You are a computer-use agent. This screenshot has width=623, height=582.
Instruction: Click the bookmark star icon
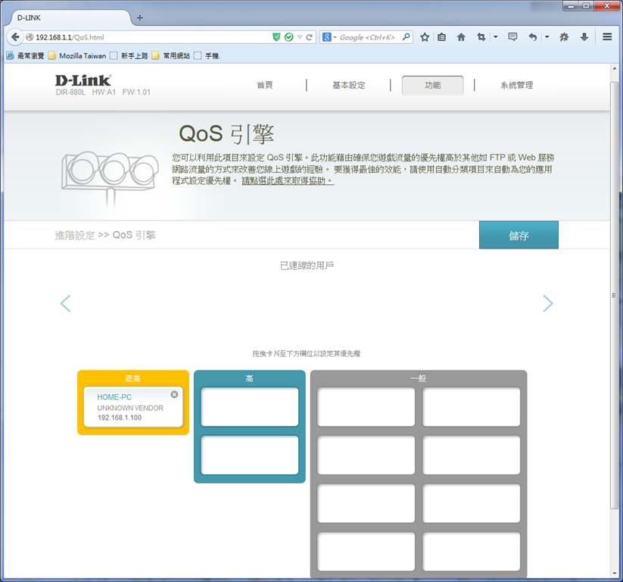pos(425,37)
